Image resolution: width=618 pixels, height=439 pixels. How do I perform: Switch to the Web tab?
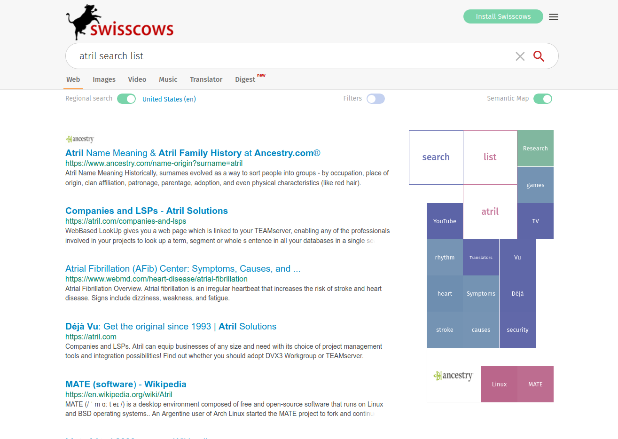point(73,79)
